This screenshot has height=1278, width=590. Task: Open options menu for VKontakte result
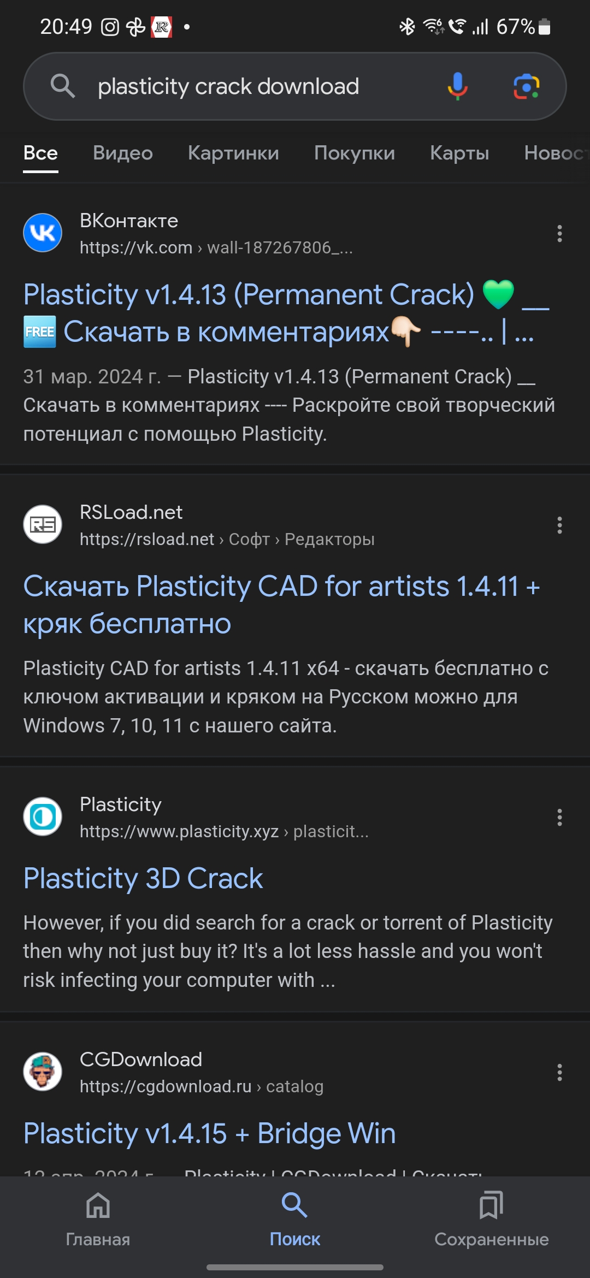pos(559,234)
